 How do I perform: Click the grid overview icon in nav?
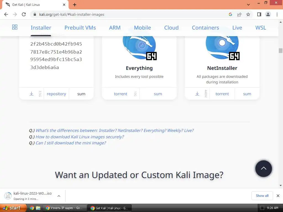15,27
